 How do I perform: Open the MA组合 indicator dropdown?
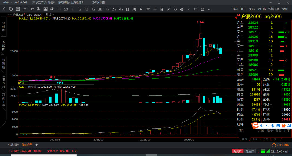[x=35, y=19]
